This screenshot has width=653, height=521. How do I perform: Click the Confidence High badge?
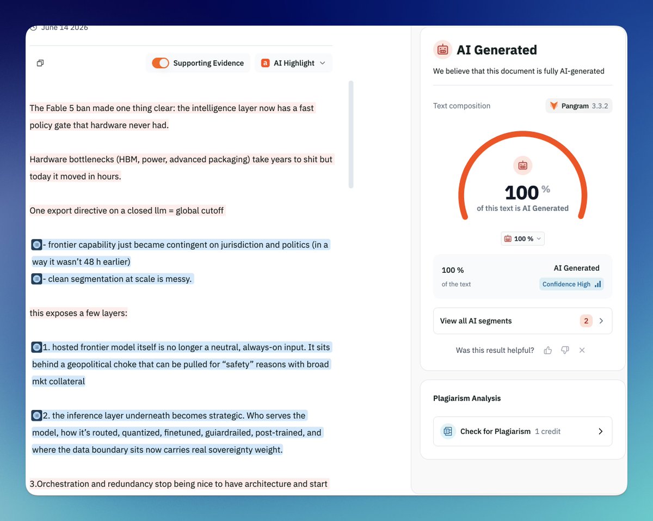(571, 284)
